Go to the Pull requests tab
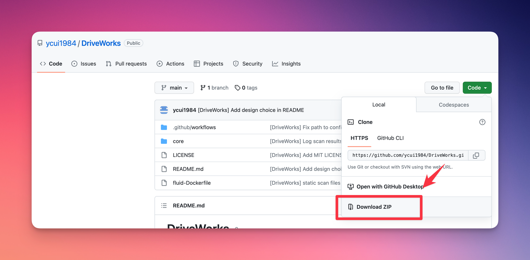Screen dimensions: 530x260 point(126,64)
